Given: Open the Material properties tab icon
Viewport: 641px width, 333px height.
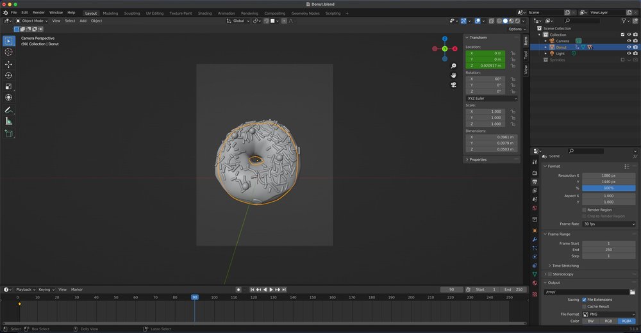Looking at the screenshot, I should click(x=535, y=283).
